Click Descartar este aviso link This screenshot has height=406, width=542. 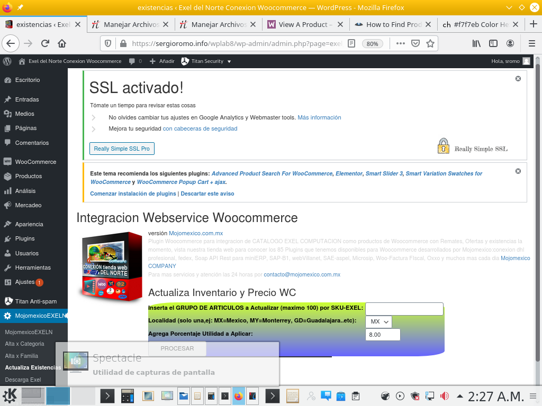coord(207,193)
